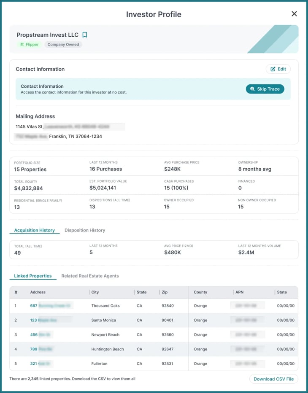Click Franklin, TN 37064-1234 address text

(x=76, y=137)
